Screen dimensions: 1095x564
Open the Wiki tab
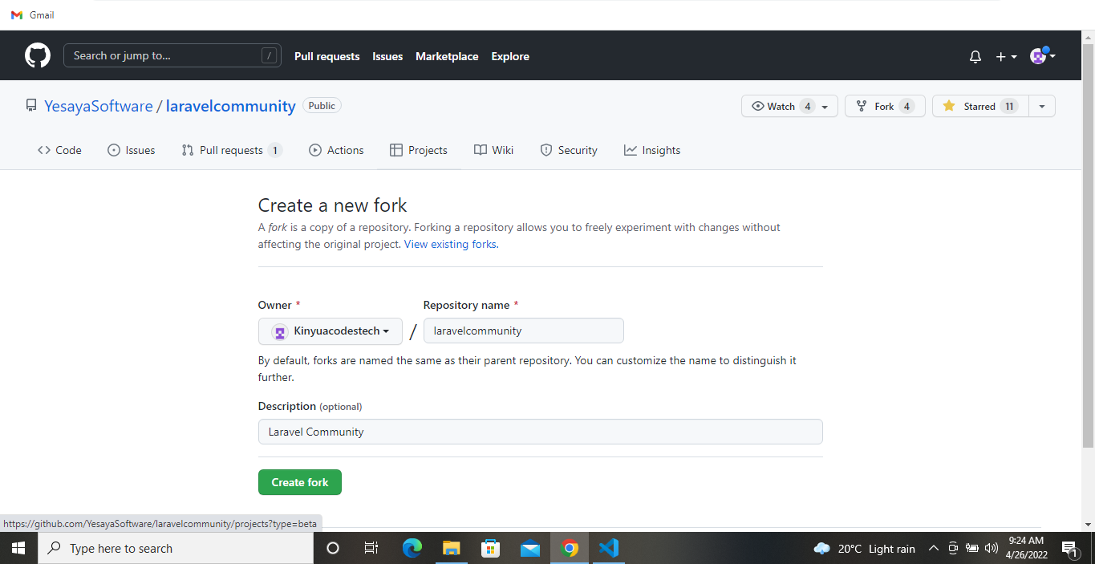click(x=493, y=150)
